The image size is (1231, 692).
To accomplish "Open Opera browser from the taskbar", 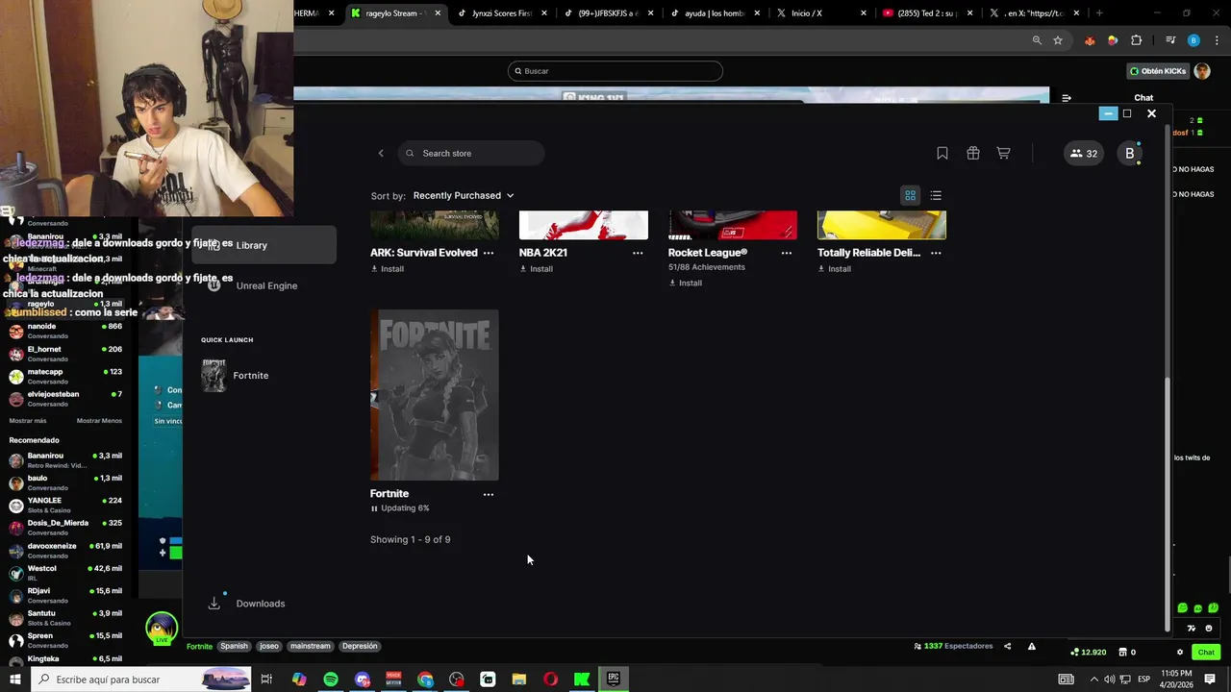I will [550, 680].
